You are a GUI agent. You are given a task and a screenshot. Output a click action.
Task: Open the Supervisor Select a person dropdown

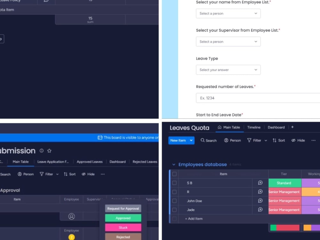point(228,42)
